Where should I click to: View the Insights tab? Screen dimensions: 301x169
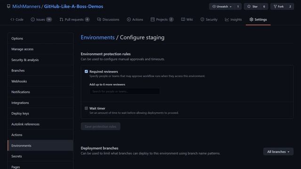pyautogui.click(x=233, y=20)
